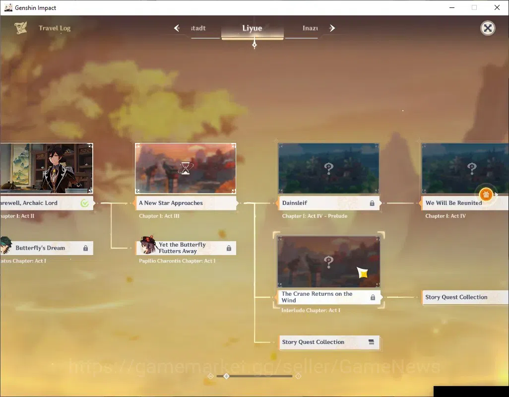Screen dimensions: 509x397
Task: Click question mark on Dainsleif thumbnail
Action: 328,168
